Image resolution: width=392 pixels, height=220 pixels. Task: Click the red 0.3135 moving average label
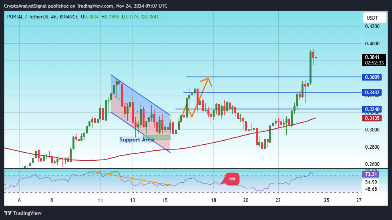pyautogui.click(x=372, y=118)
